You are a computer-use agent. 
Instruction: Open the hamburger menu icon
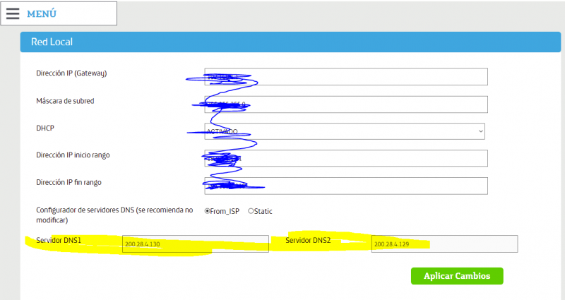[13, 13]
